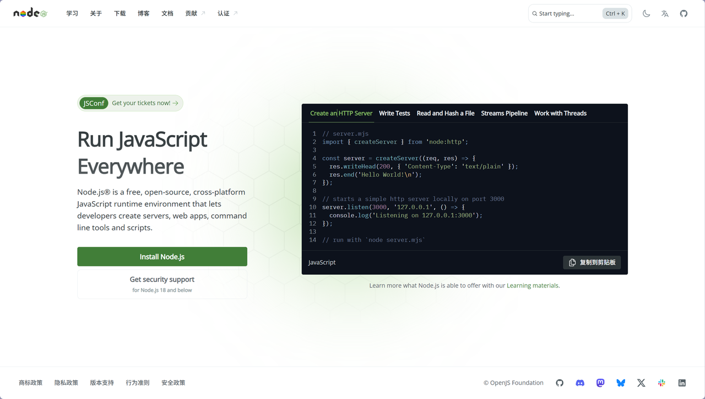Copy code with 复制到剪贴板 button
The width and height of the screenshot is (705, 399).
click(592, 263)
